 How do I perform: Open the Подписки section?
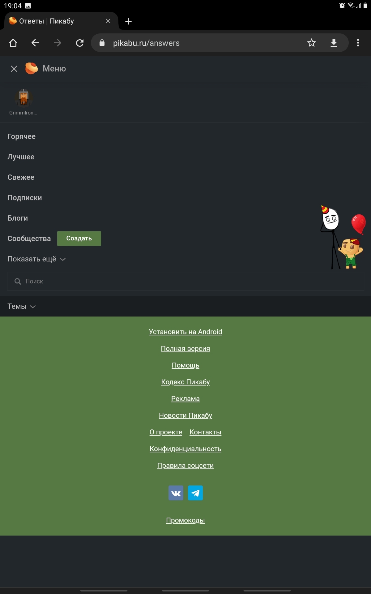point(24,198)
